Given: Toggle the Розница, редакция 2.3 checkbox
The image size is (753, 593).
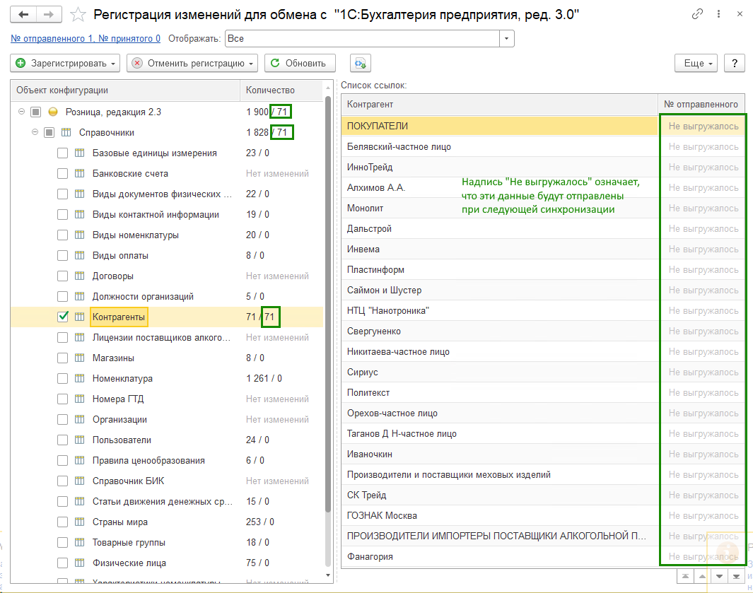Looking at the screenshot, I should [x=35, y=112].
